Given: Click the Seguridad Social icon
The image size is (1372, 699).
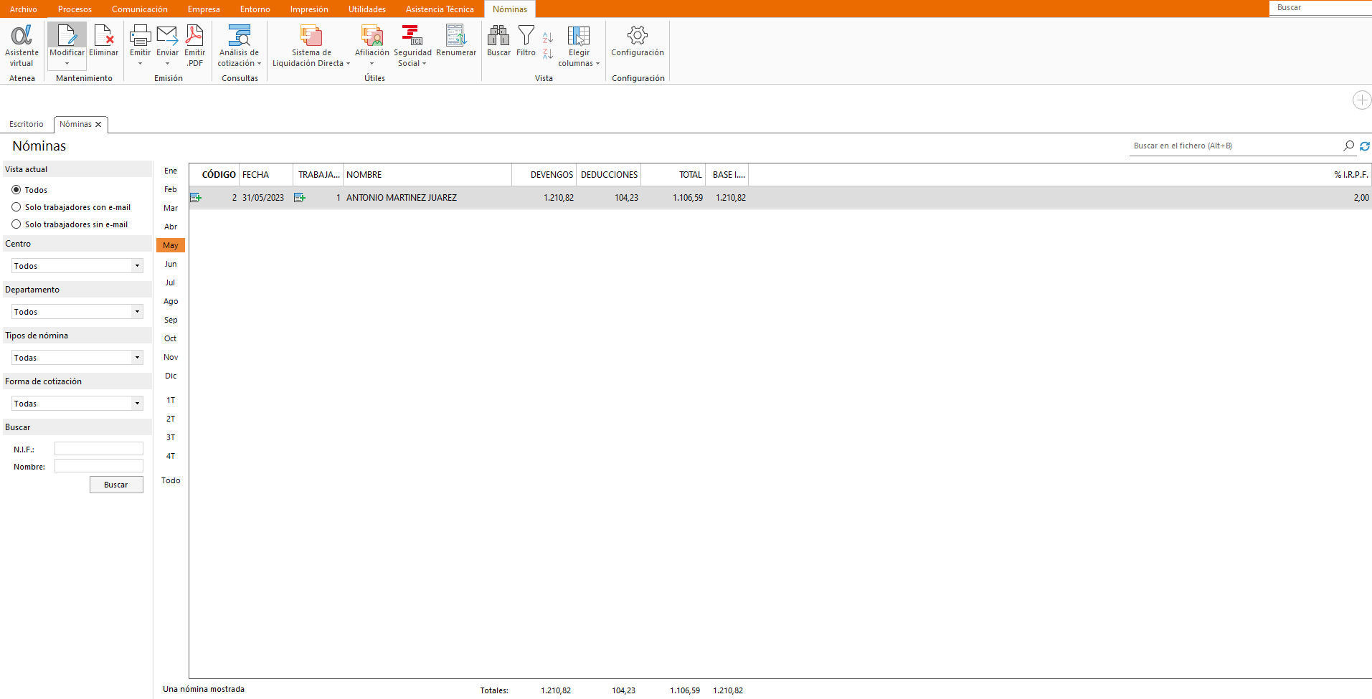Looking at the screenshot, I should (412, 35).
